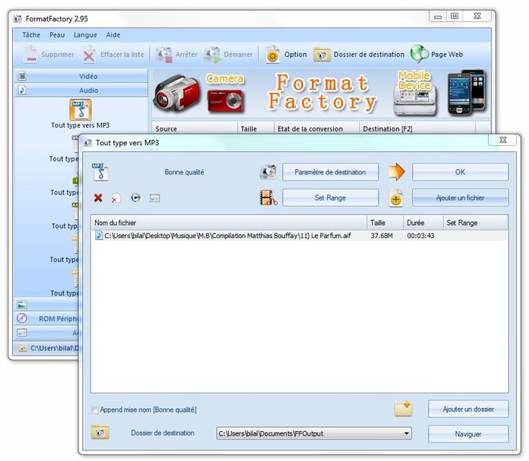This screenshot has width=529, height=461.
Task: Click the Arrêter toolbar button
Action: [176, 55]
